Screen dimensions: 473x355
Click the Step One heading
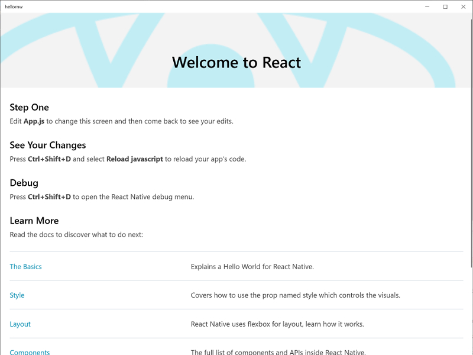29,108
